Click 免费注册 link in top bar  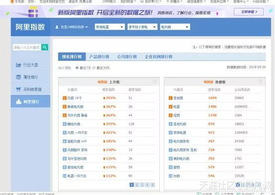pos(85,1)
